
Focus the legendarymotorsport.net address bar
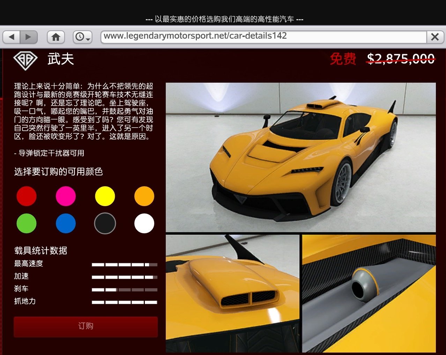pyautogui.click(x=263, y=36)
